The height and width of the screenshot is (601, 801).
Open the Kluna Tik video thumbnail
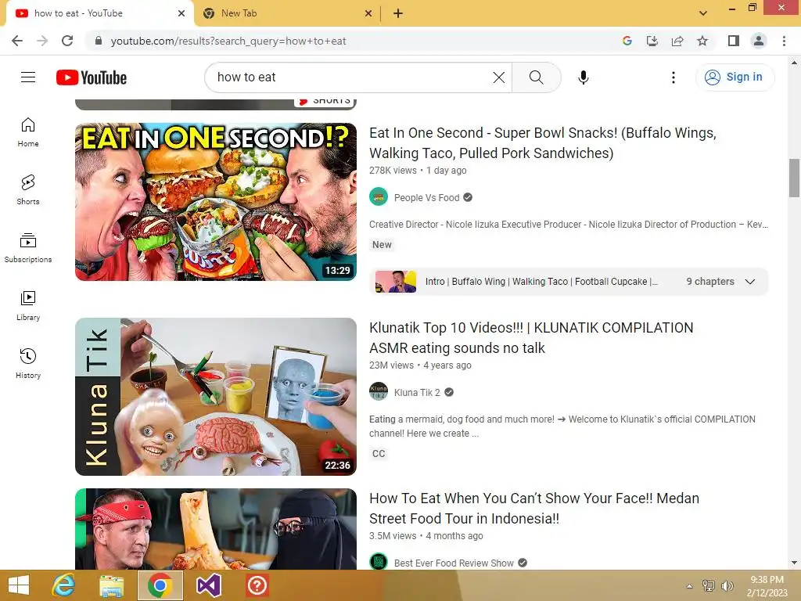(x=216, y=397)
